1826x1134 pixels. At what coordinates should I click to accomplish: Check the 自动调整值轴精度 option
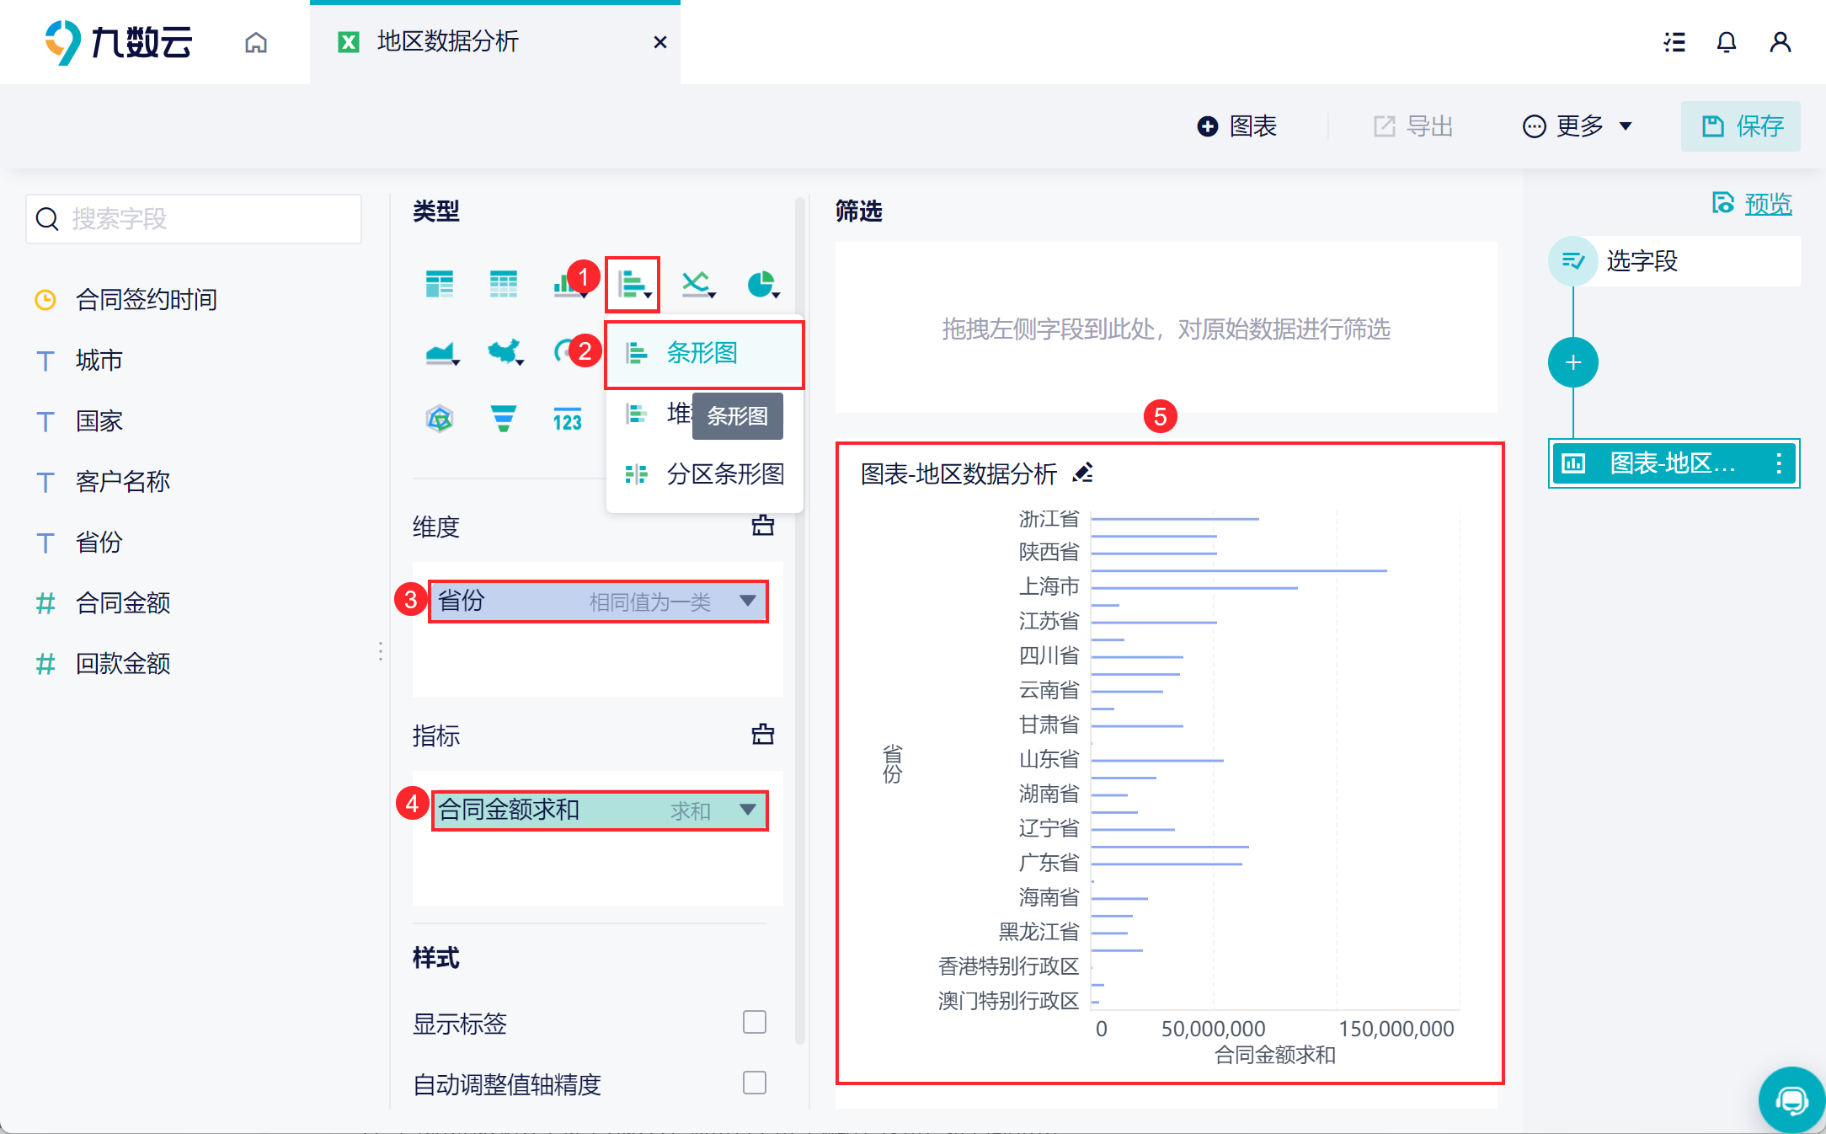(754, 1083)
